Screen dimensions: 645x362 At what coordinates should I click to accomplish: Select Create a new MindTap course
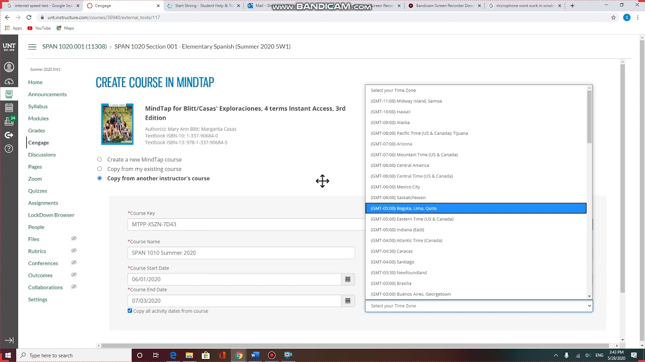[99, 159]
